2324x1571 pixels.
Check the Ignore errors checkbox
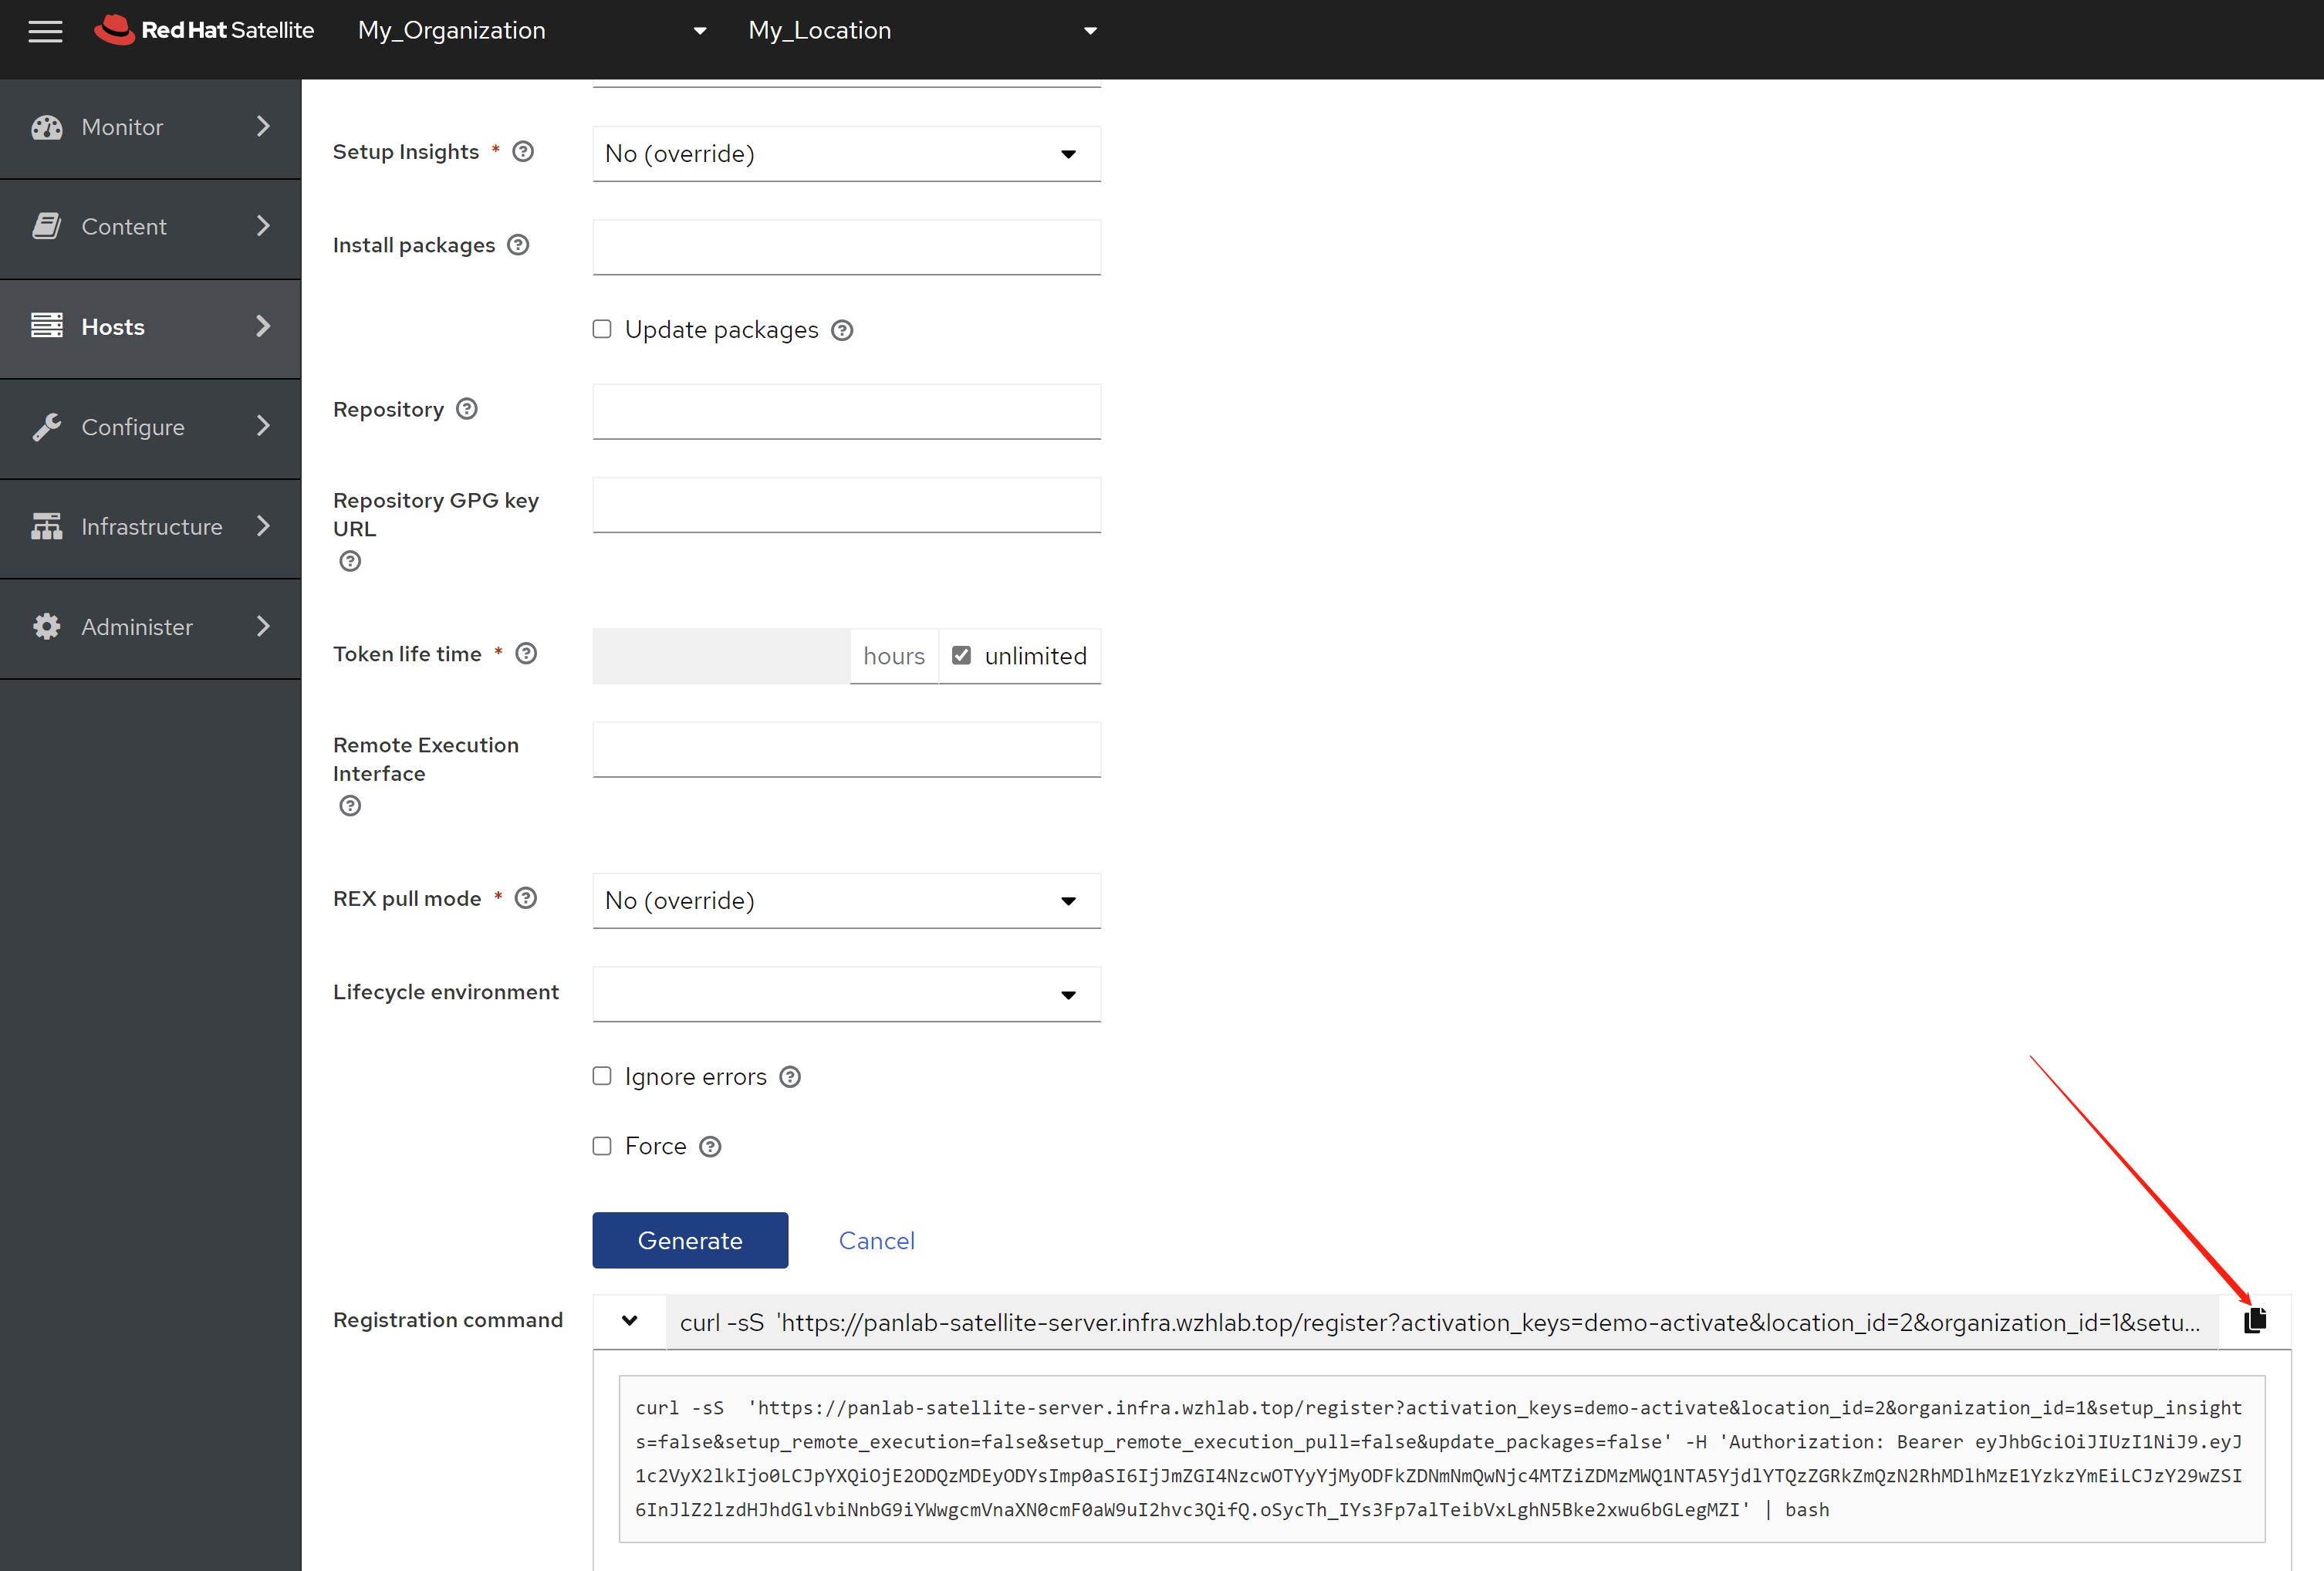pos(602,1076)
